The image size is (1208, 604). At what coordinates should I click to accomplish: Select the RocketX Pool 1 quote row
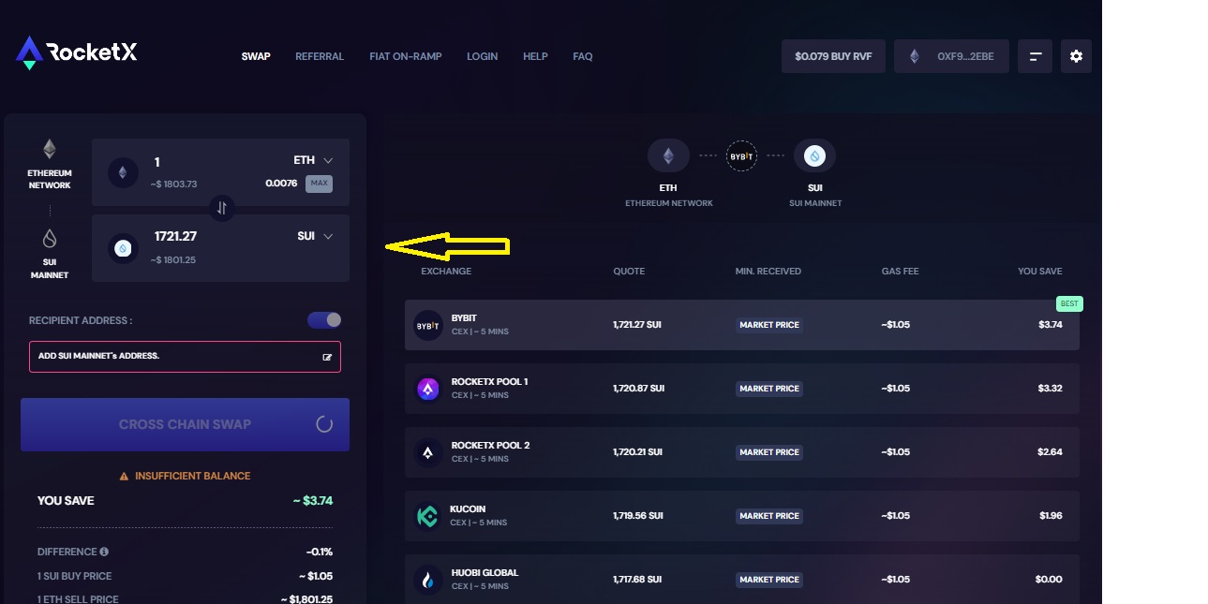(741, 389)
